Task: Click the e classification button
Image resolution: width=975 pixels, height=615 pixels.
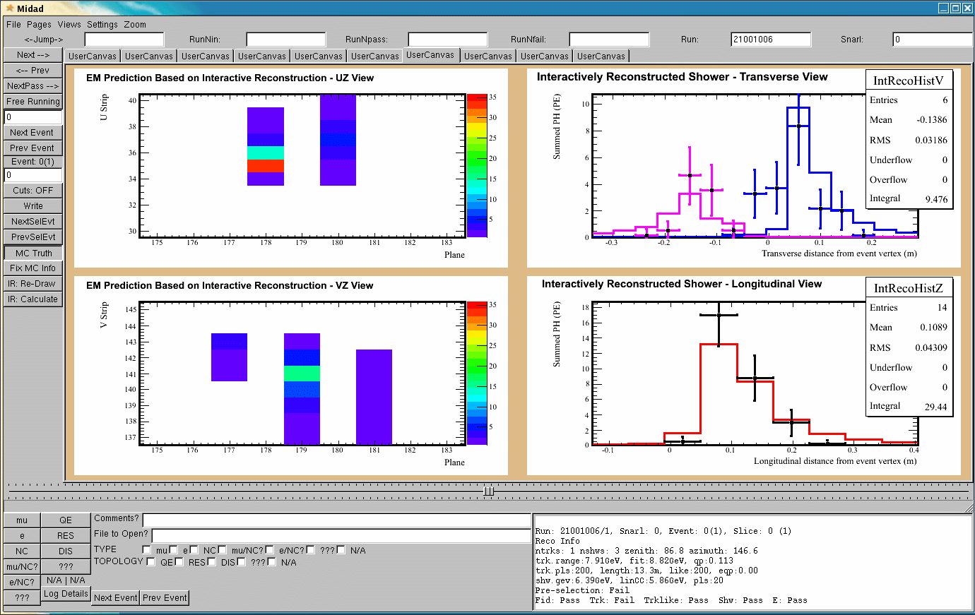Action: pos(22,536)
